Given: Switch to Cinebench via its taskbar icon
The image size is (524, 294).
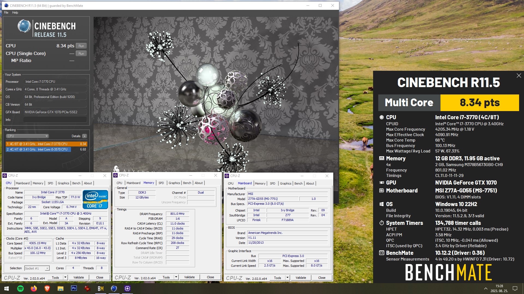Looking at the screenshot, I should [x=114, y=289].
